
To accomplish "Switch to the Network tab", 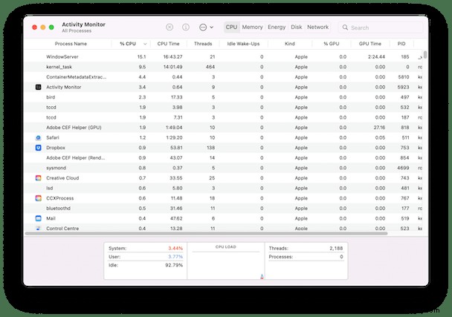I will [x=317, y=27].
